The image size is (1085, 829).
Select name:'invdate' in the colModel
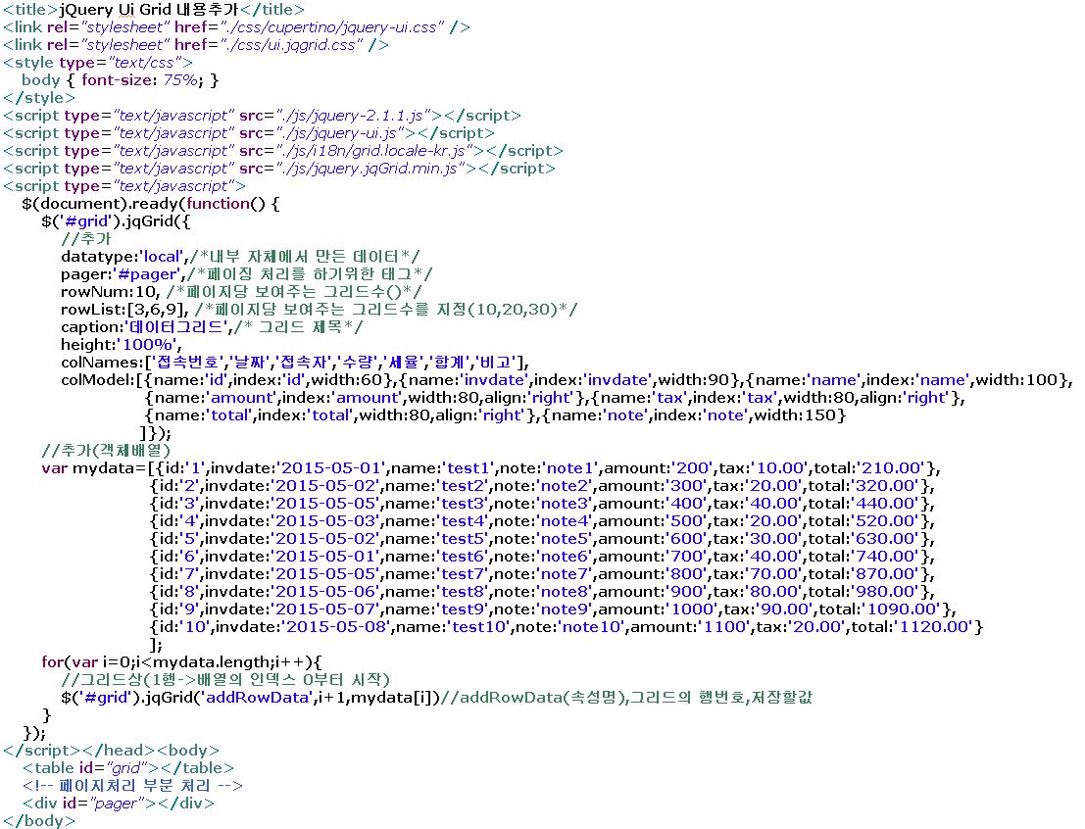[469, 380]
